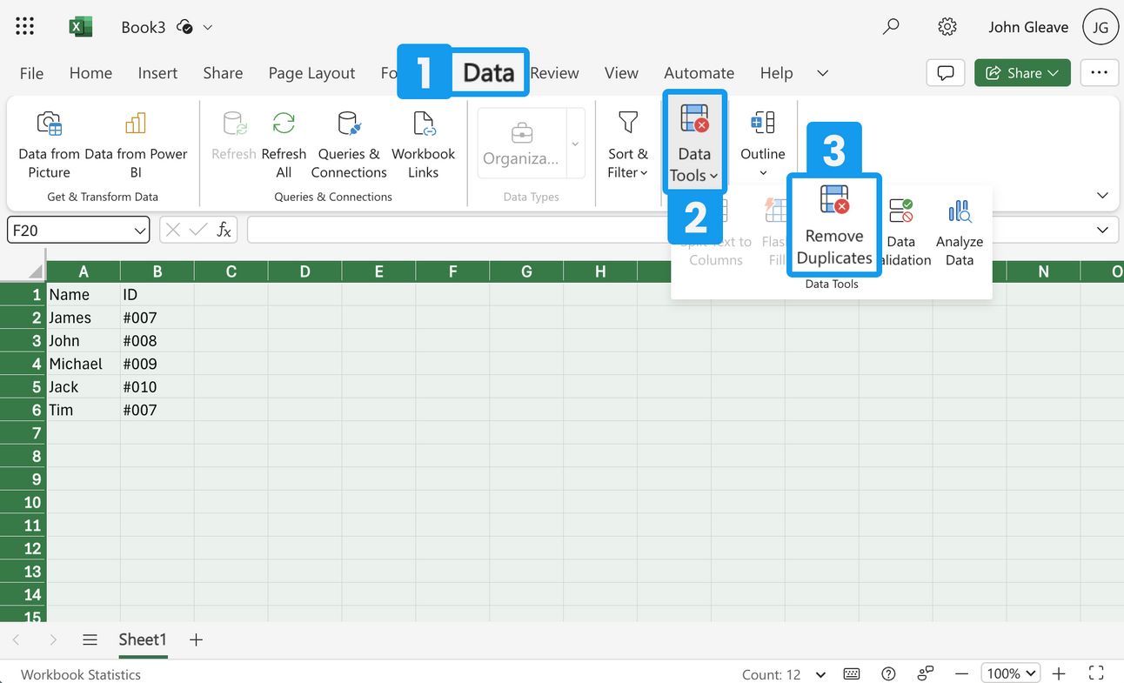Open the Help tab
Screen dimensions: 1124x683
click(776, 73)
